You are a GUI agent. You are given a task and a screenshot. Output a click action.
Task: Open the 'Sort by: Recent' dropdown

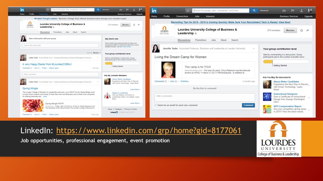(x=94, y=53)
